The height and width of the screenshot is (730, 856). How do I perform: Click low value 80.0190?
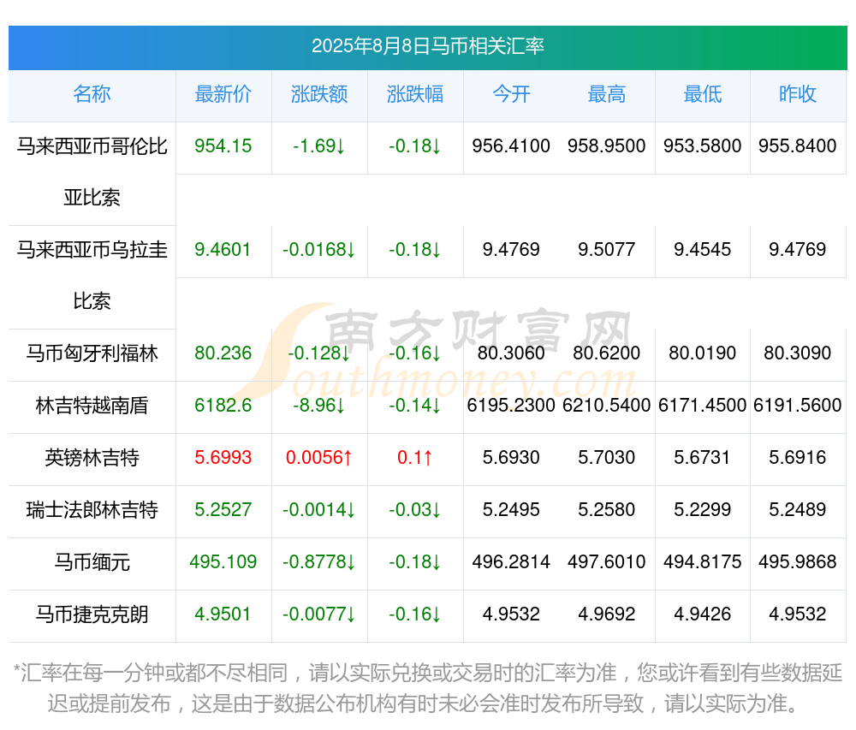click(x=703, y=353)
